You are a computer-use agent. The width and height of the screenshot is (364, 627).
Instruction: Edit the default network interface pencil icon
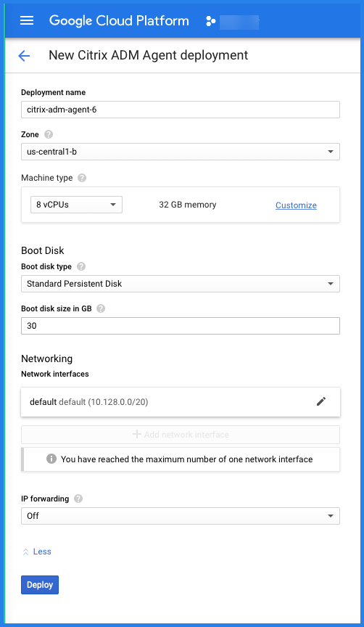pos(321,401)
